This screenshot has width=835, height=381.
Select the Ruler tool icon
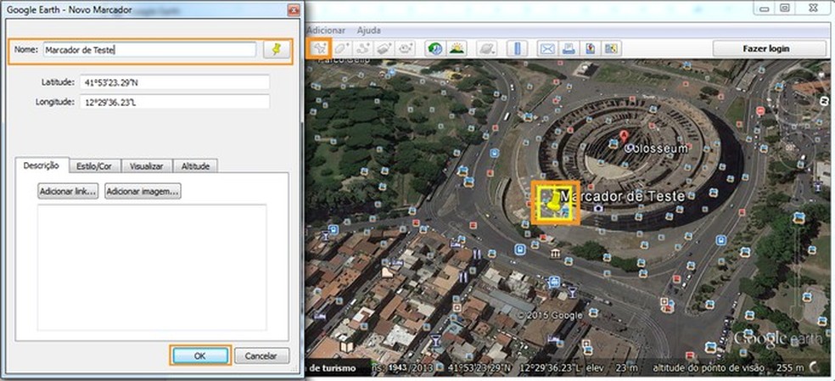pyautogui.click(x=516, y=48)
